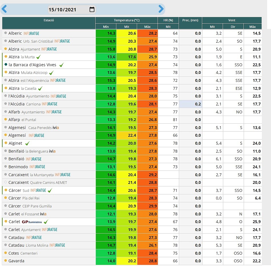Screen dimensions: 271x266
Task: Click INFORATGE logo for Alberic Urb. San Cristóbal
Action: point(62,41)
